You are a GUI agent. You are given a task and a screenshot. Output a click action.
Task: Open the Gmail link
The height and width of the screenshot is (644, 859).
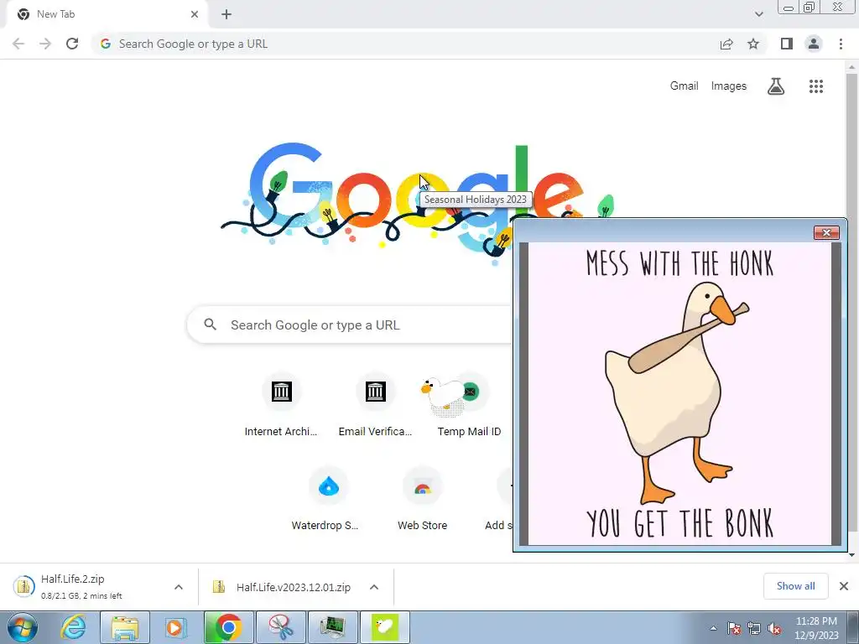[x=685, y=86]
